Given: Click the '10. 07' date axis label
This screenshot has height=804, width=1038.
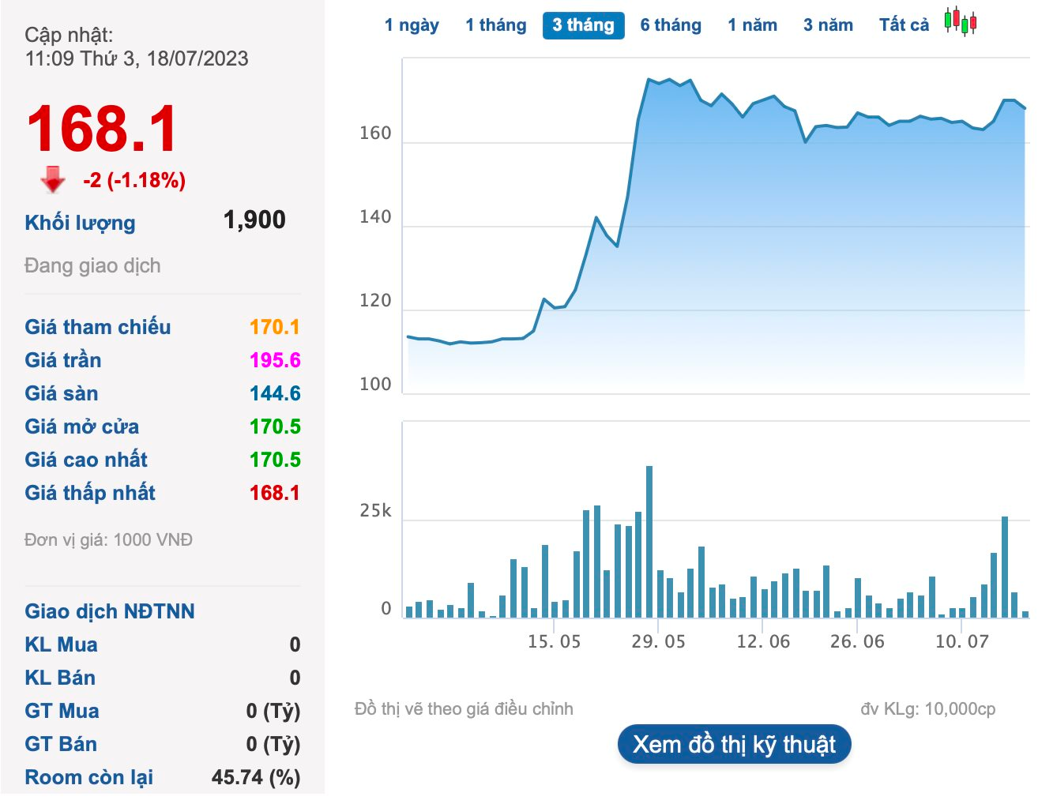Looking at the screenshot, I should click(962, 641).
